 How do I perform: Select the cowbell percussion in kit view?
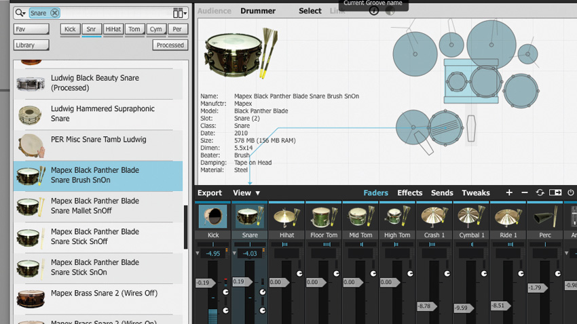(471, 128)
